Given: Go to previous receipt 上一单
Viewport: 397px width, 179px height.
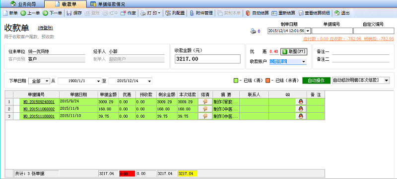Looking at the screenshot, I should 30,13.
